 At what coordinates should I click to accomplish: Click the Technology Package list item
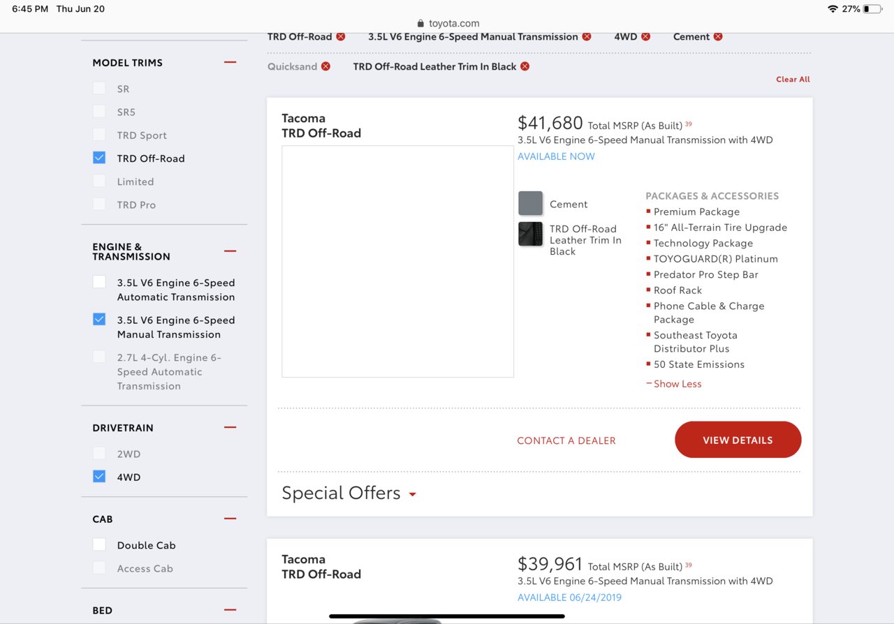tap(703, 243)
